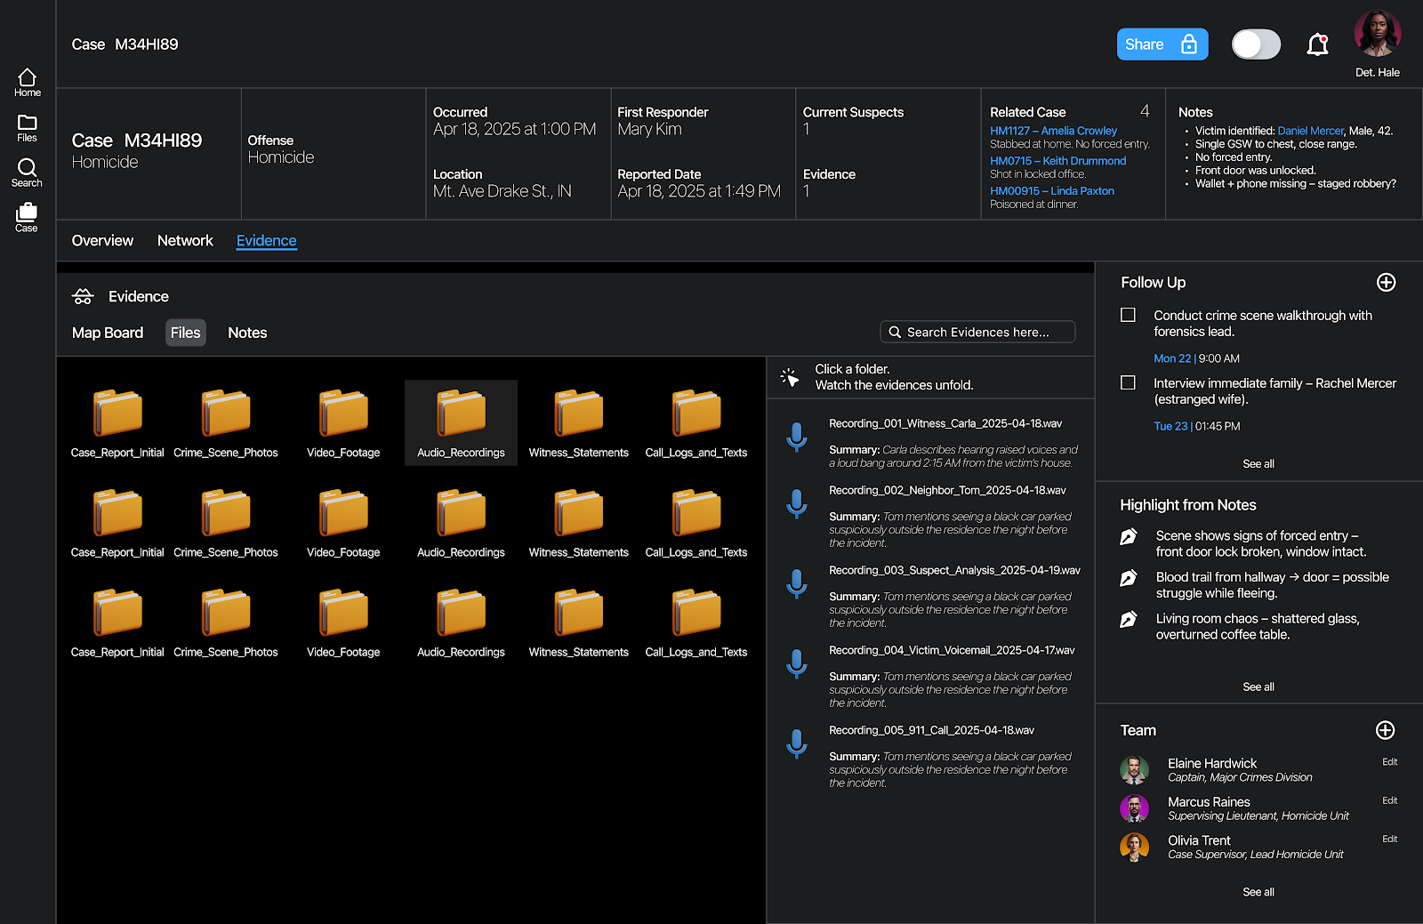Open Files from the left sidebar
Image resolution: width=1423 pixels, height=924 pixels.
point(28,128)
